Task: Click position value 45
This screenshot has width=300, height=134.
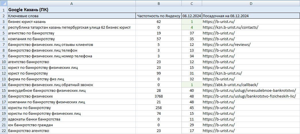Action: click(x=192, y=108)
